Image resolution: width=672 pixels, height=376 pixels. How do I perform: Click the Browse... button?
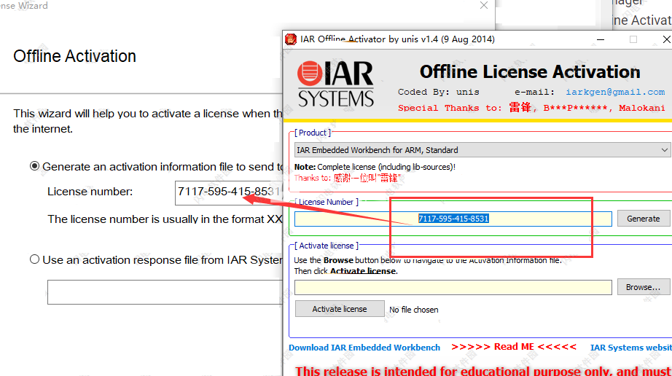pos(644,287)
